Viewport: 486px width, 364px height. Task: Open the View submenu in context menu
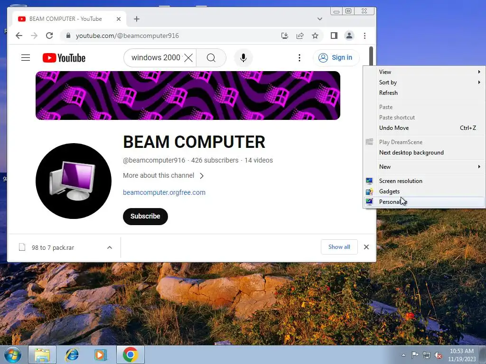[x=424, y=72]
